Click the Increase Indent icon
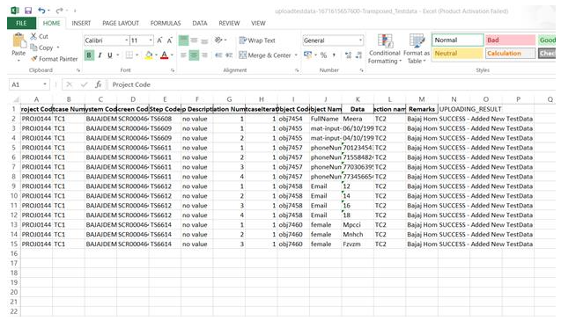561x328 pixels. tap(229, 55)
